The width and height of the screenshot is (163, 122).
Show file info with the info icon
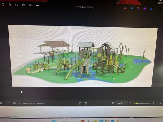(x=15, y=103)
